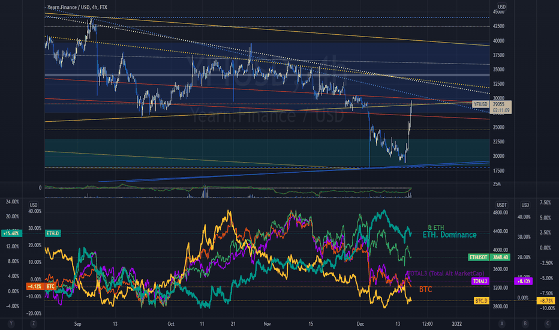559x330 pixels.
Task: Open the USD currency selector above the main price axis
Action: click(501, 7)
